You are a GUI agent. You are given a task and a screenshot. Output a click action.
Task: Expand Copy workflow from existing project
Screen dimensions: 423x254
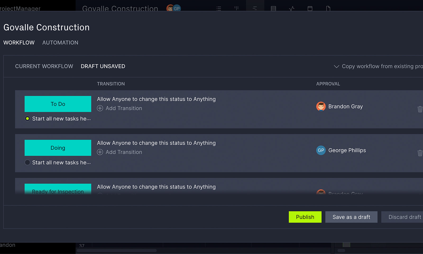pyautogui.click(x=378, y=66)
